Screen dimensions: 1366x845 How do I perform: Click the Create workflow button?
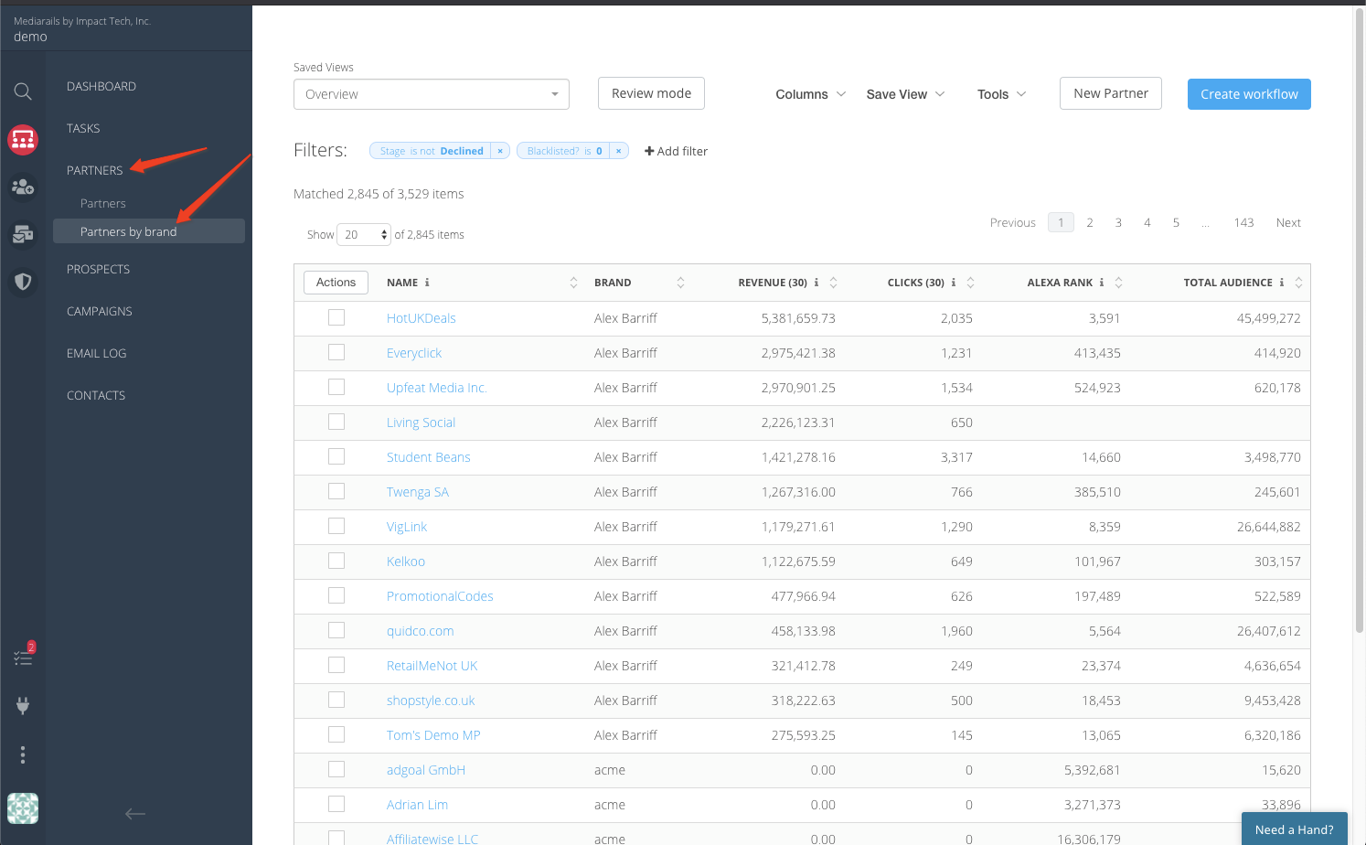(x=1249, y=94)
